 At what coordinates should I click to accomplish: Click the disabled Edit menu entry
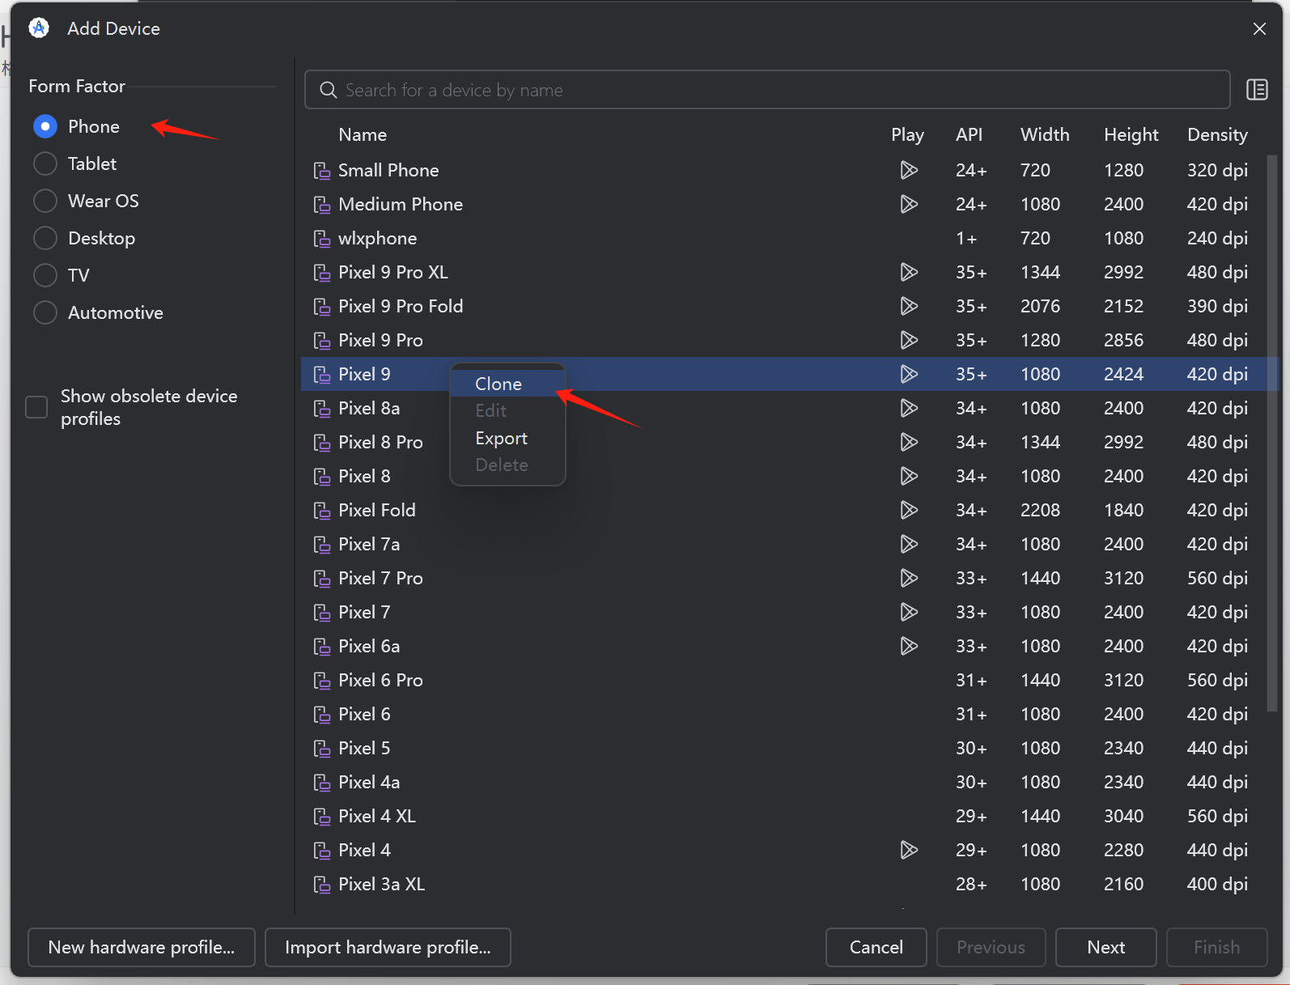coord(507,410)
